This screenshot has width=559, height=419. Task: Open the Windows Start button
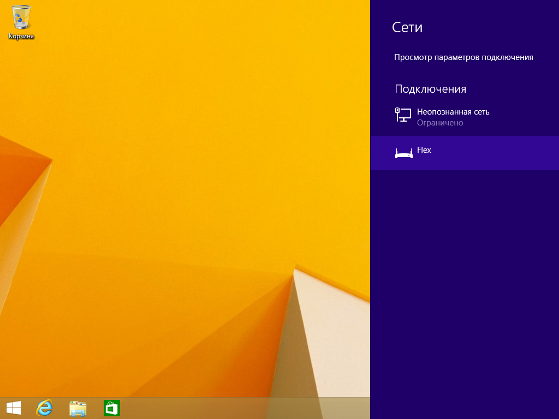coord(14,408)
